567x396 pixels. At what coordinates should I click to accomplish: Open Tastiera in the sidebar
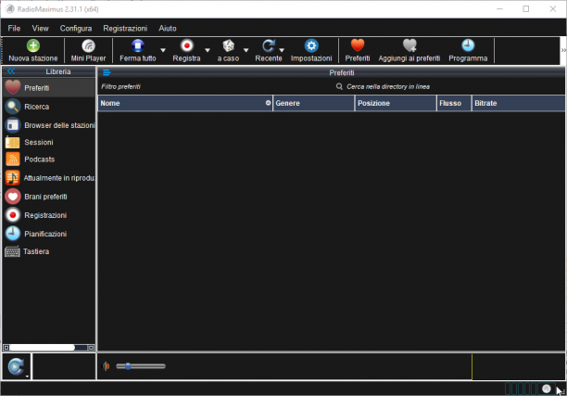point(49,251)
